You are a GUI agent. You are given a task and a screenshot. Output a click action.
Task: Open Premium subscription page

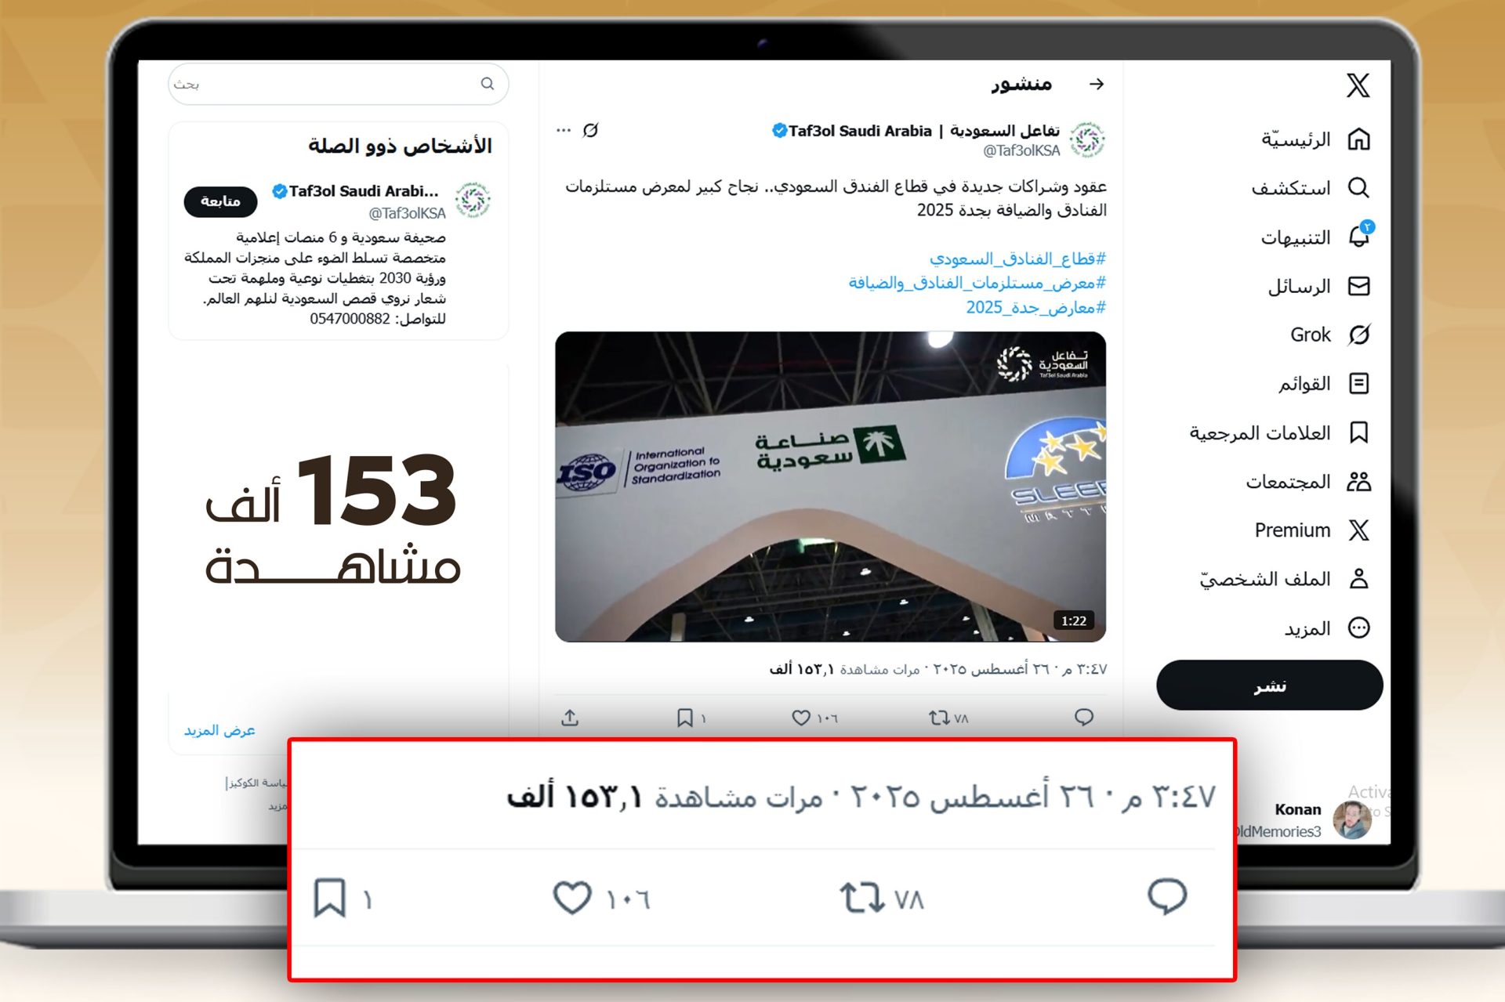click(1311, 530)
